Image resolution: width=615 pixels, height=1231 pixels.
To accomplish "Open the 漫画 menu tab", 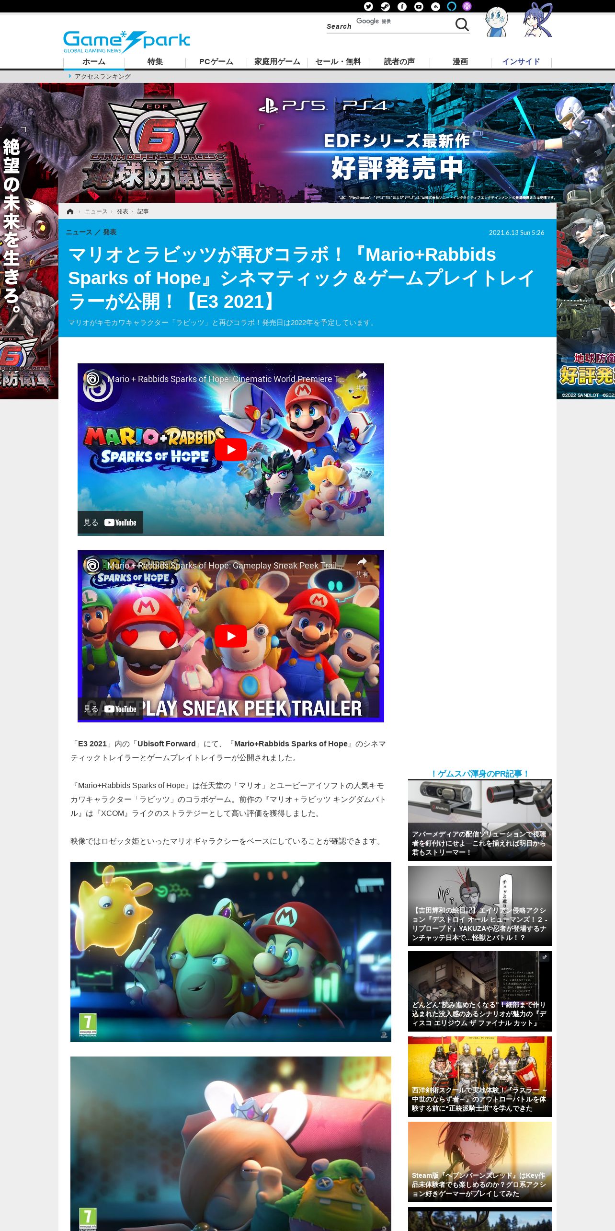I will pos(460,62).
